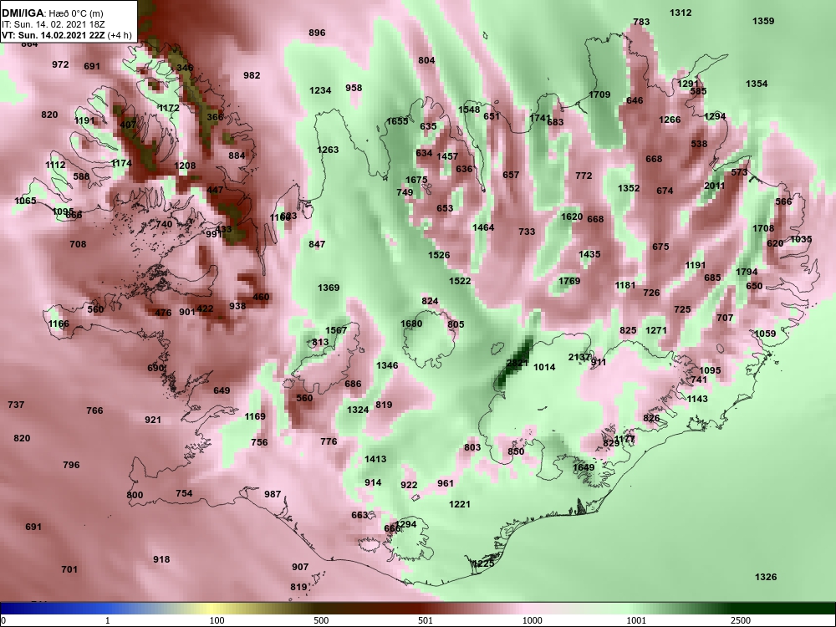Viewport: 836px width, 627px height.
Task: Click the 2821 value in dark green area
Action: click(517, 363)
